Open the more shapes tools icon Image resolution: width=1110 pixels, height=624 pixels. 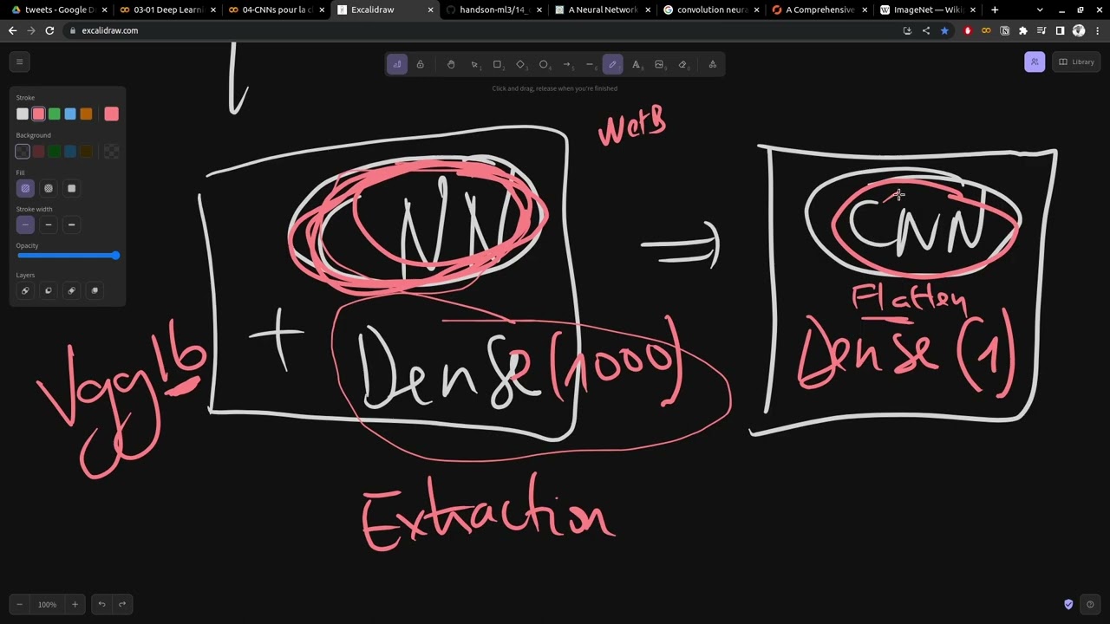pos(713,64)
